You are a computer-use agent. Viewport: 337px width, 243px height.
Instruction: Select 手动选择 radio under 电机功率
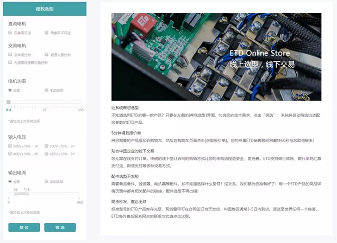tap(46, 90)
